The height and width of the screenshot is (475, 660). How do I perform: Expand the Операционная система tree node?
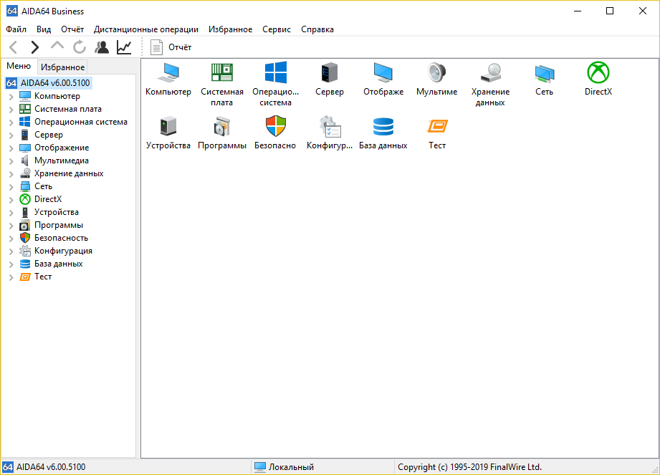[x=11, y=123]
